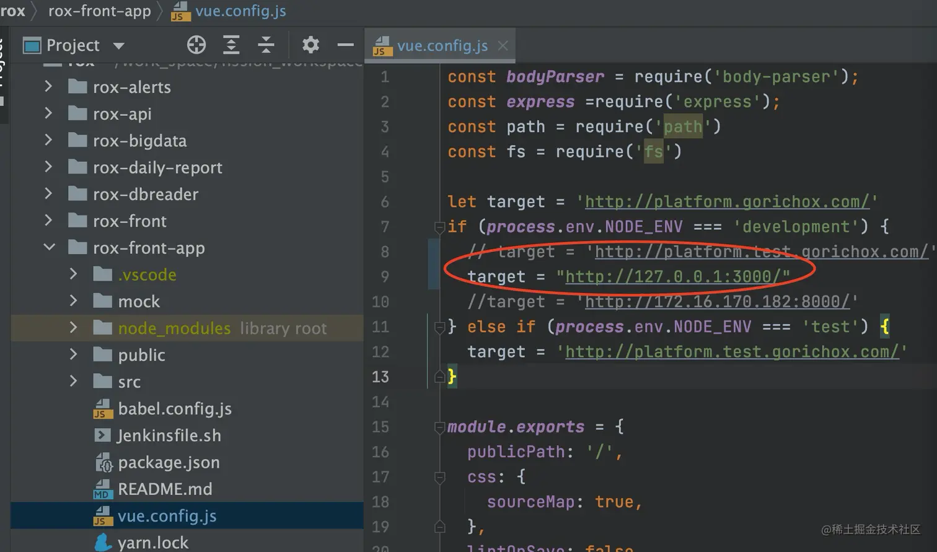Click the bodyParser variable on line 1

[x=555, y=77]
